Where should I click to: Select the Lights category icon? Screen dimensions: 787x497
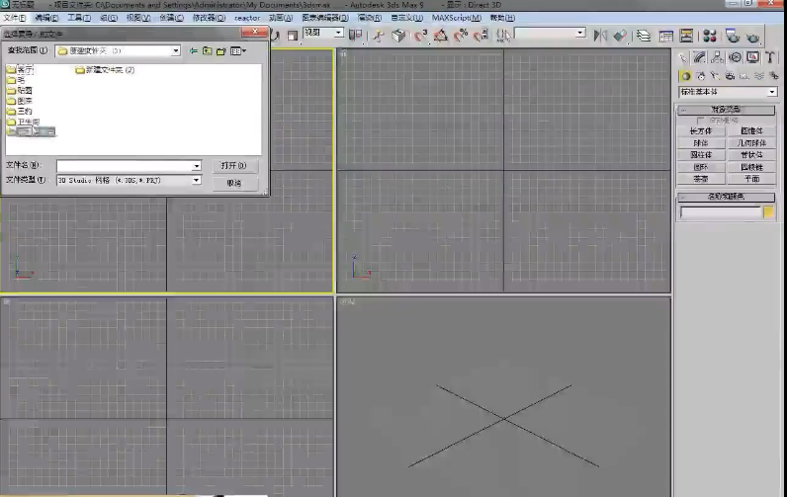coord(715,76)
